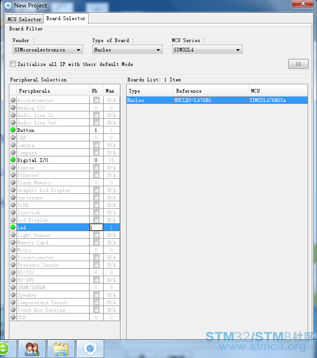Click the Digital I/O Nb value cell

[x=96, y=160]
